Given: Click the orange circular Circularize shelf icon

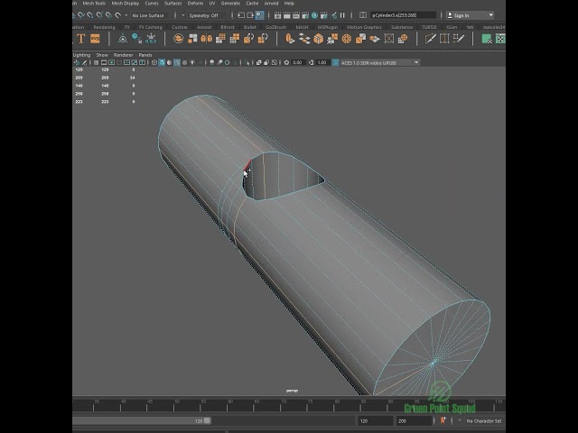Looking at the screenshot, I should point(347,38).
